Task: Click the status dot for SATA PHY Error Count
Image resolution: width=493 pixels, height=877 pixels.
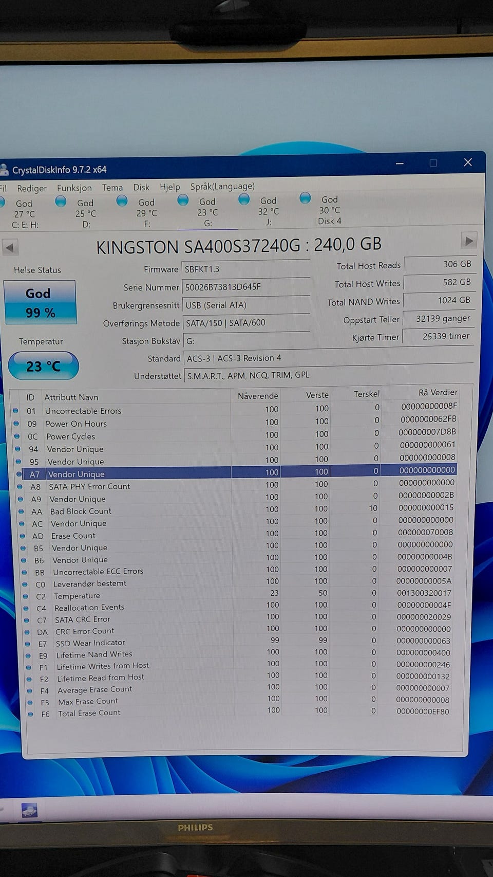Action: 20,486
